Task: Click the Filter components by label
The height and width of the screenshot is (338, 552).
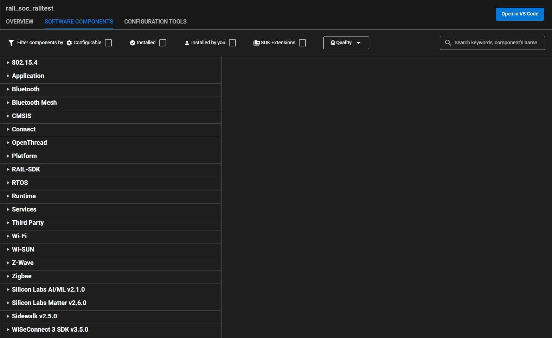Action: tap(40, 43)
